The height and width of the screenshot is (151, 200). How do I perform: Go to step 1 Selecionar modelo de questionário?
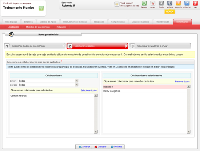pos(35,46)
